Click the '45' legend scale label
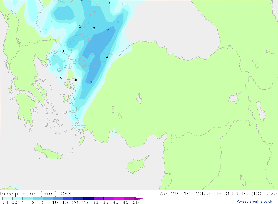The image size is (278, 204). (126, 202)
